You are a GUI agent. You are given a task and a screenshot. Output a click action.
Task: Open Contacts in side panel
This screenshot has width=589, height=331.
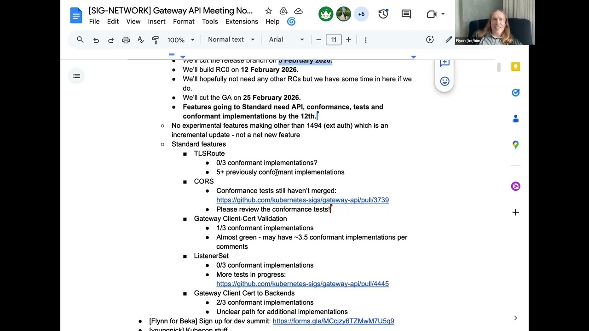515,119
